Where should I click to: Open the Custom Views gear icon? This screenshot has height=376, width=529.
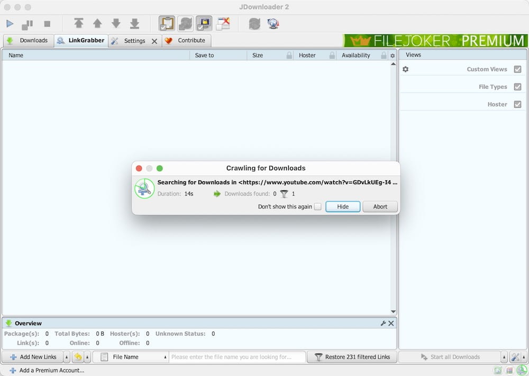tap(406, 69)
